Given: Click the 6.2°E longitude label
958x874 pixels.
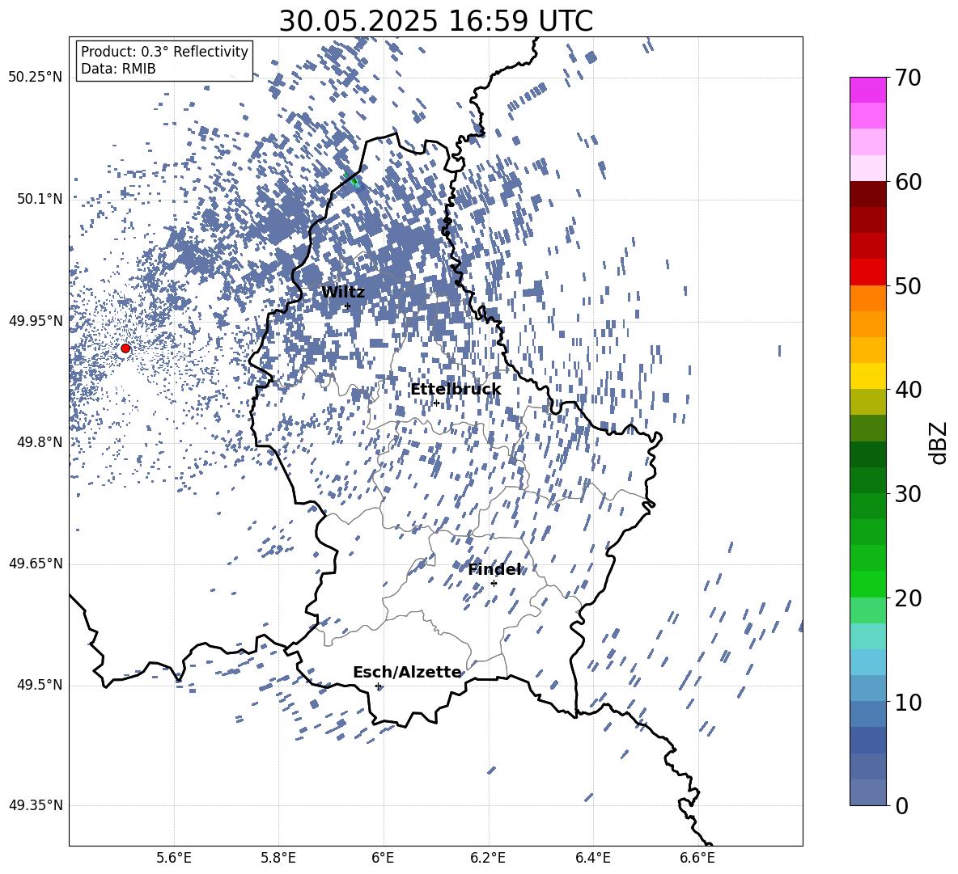Looking at the screenshot, I should tap(488, 858).
